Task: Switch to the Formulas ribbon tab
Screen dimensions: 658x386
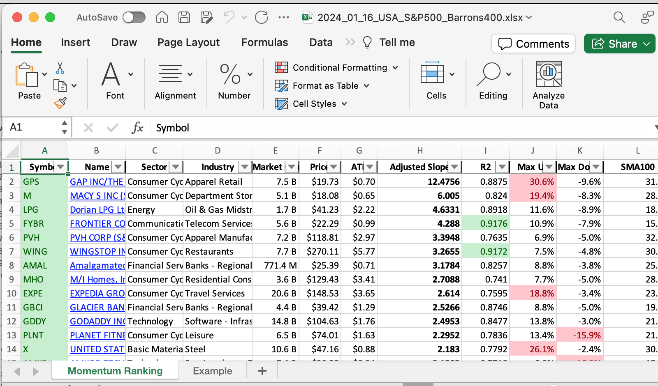Action: tap(264, 42)
